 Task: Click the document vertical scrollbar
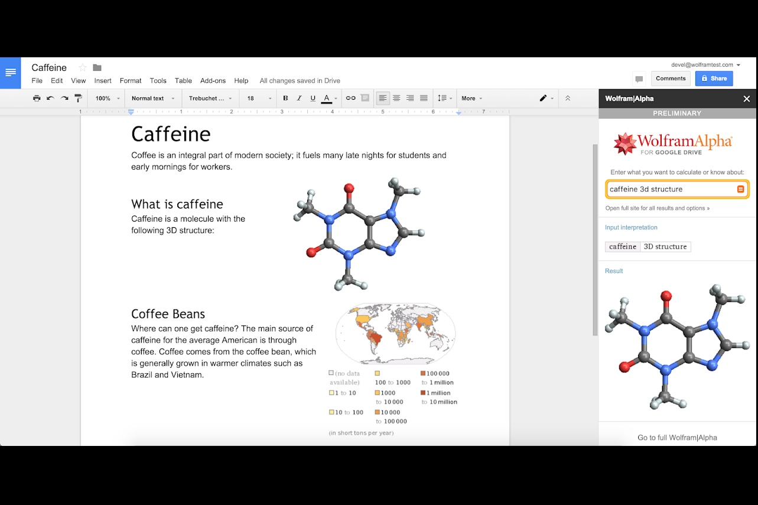pos(595,239)
